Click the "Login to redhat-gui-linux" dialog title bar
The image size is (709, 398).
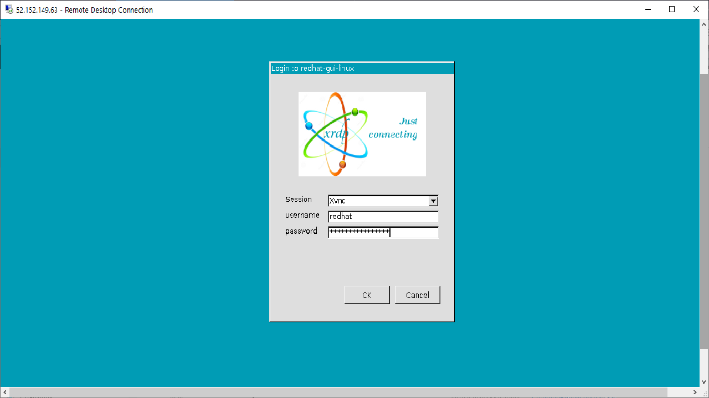click(x=361, y=69)
